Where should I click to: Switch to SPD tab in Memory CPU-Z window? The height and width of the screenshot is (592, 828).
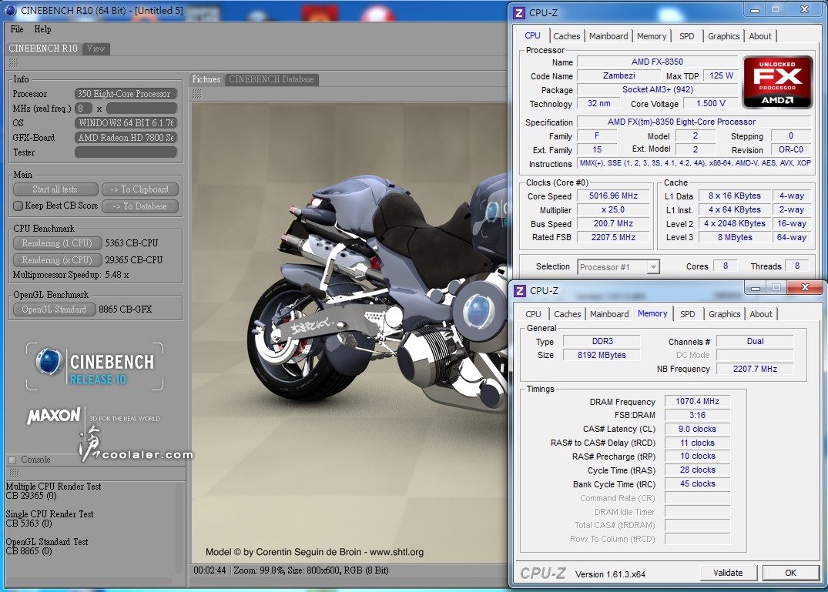click(x=687, y=314)
